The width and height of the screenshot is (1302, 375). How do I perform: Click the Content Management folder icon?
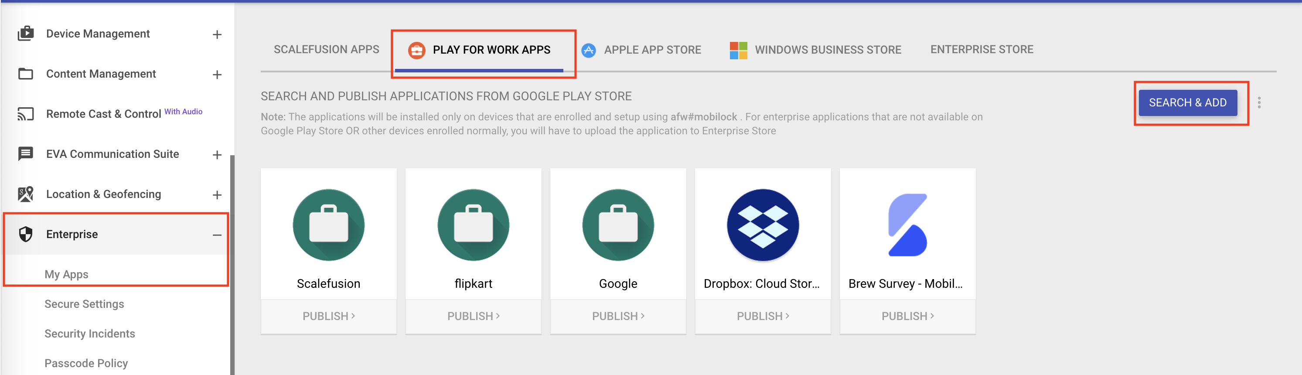[26, 74]
